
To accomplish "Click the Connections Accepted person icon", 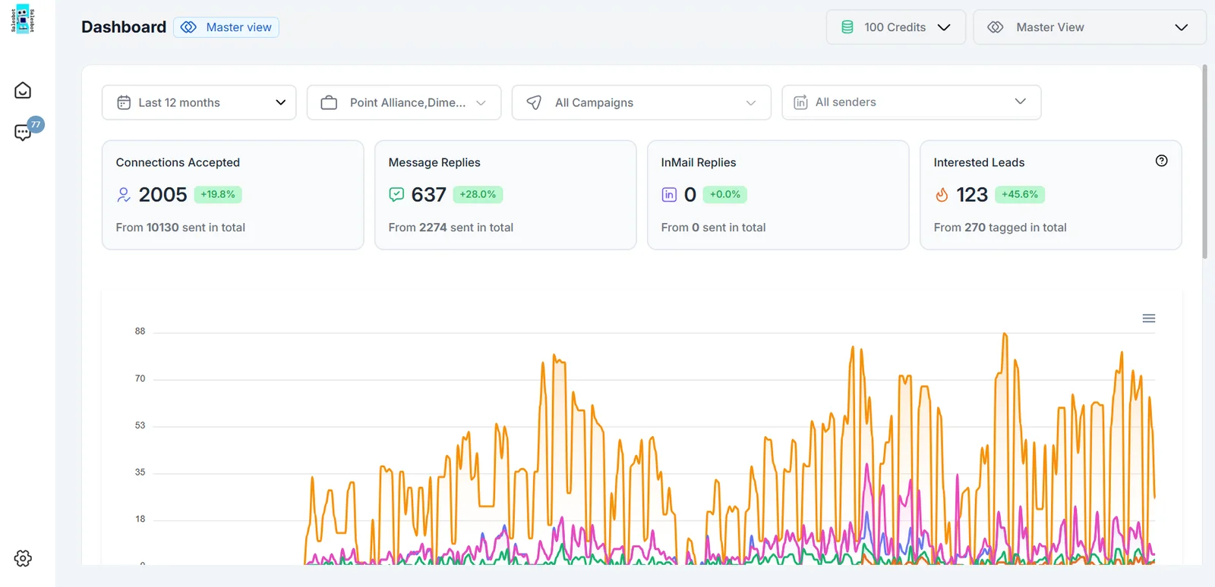I will click(x=124, y=195).
